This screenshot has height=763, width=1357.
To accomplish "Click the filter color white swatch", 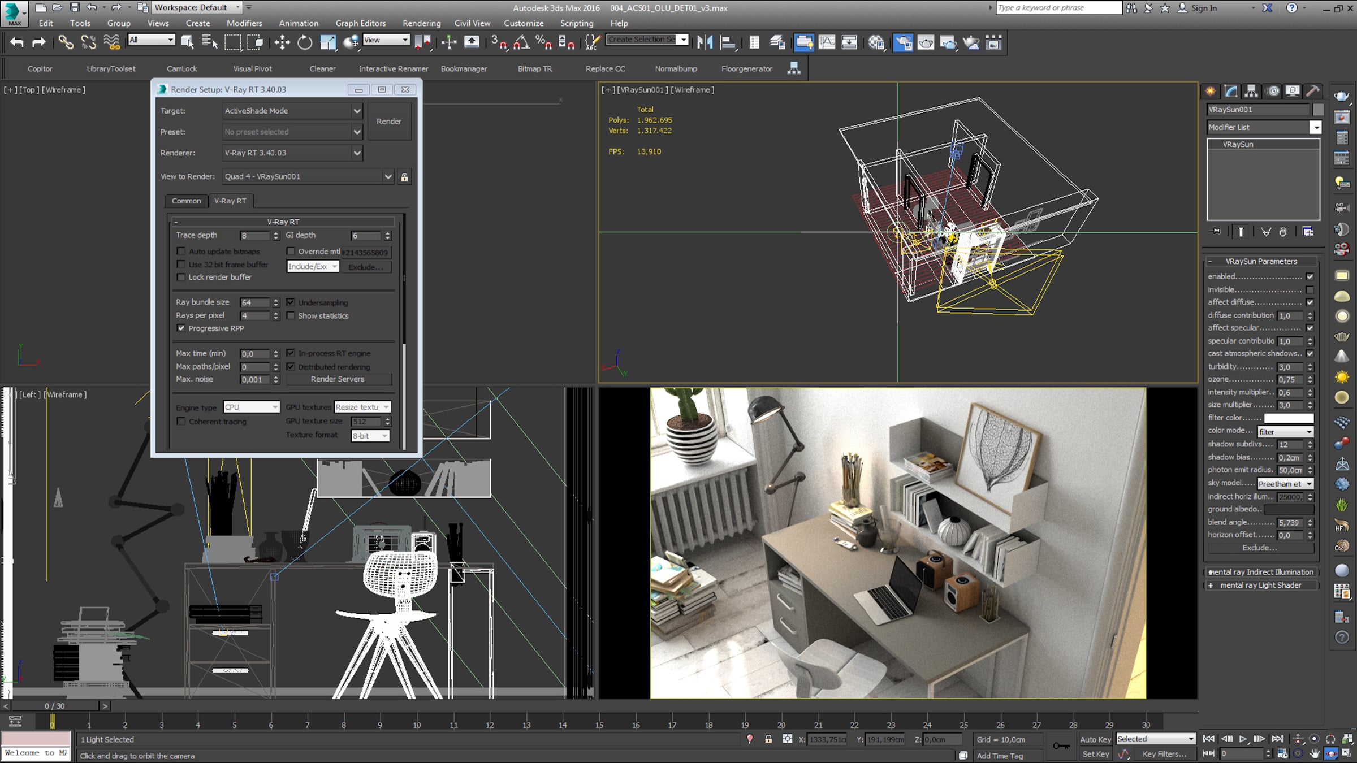I will tap(1288, 418).
